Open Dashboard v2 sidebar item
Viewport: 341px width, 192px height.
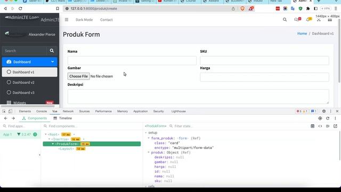30,82
